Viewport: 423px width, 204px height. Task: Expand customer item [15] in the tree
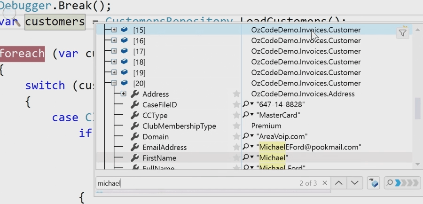pos(114,30)
